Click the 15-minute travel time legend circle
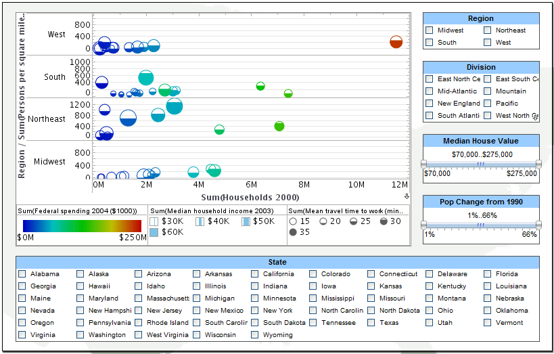This screenshot has width=554, height=354. pyautogui.click(x=293, y=221)
